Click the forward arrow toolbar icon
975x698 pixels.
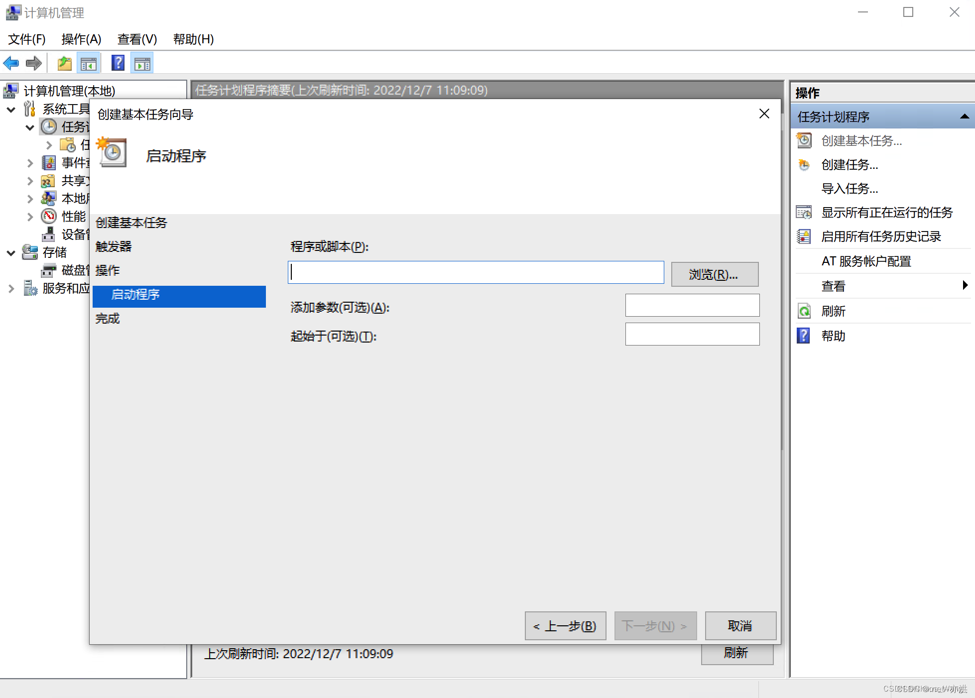(x=34, y=63)
